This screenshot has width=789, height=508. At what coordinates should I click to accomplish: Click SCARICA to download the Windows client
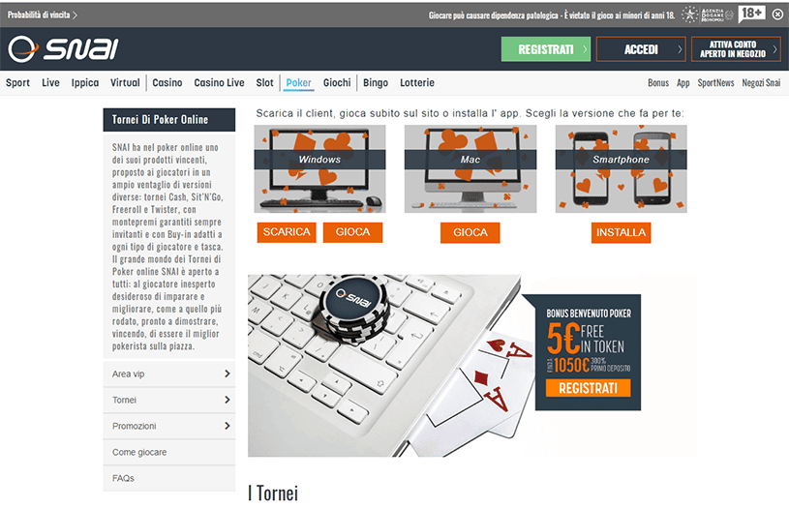[x=287, y=232]
